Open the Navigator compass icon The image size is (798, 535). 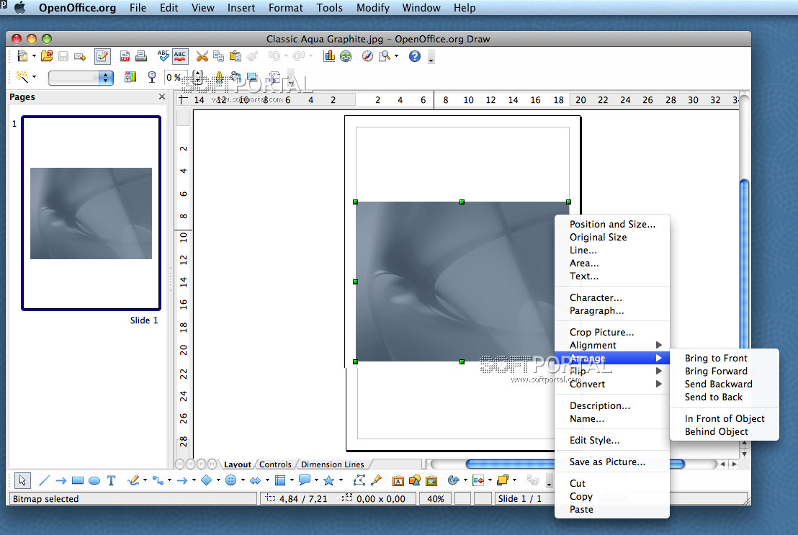click(x=367, y=57)
